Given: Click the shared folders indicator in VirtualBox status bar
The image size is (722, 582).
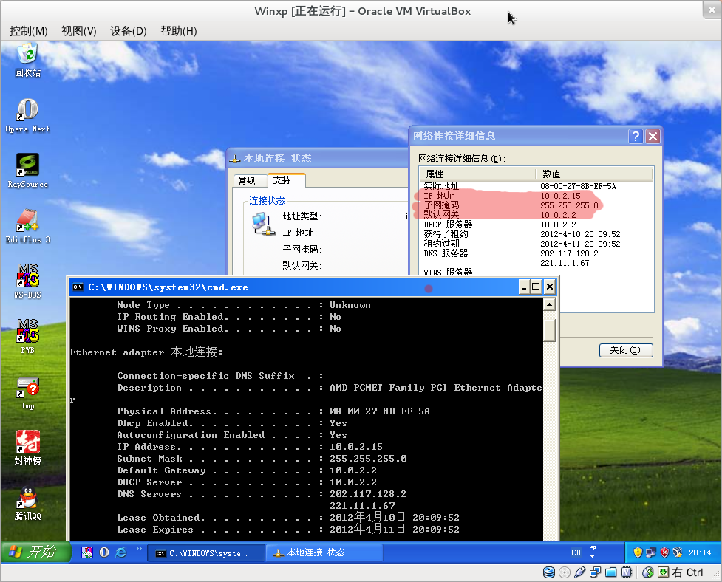Looking at the screenshot, I should [x=610, y=572].
